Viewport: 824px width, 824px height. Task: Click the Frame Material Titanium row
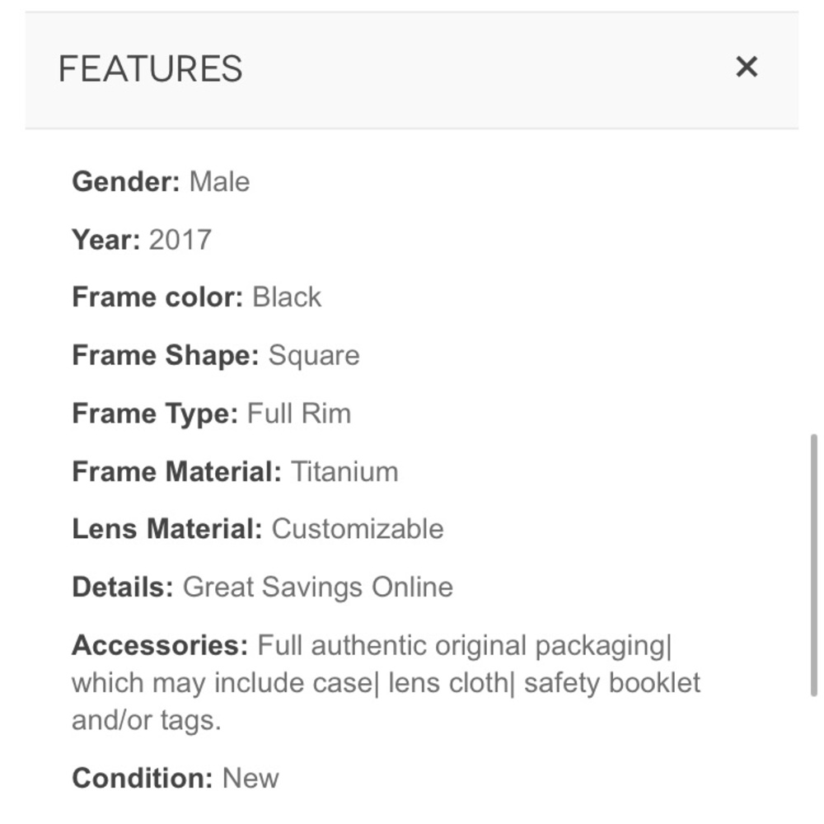click(235, 471)
